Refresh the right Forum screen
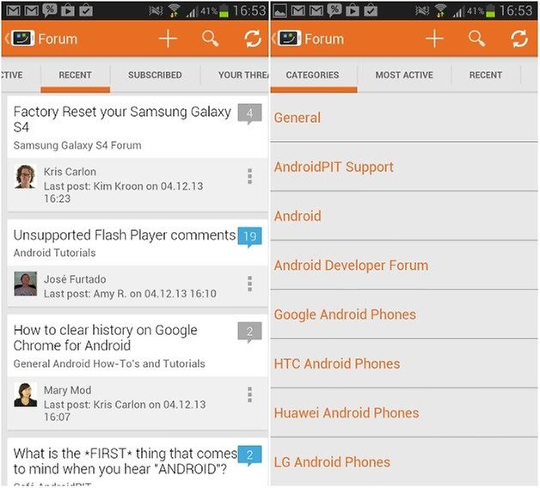540x488 pixels. 519,39
